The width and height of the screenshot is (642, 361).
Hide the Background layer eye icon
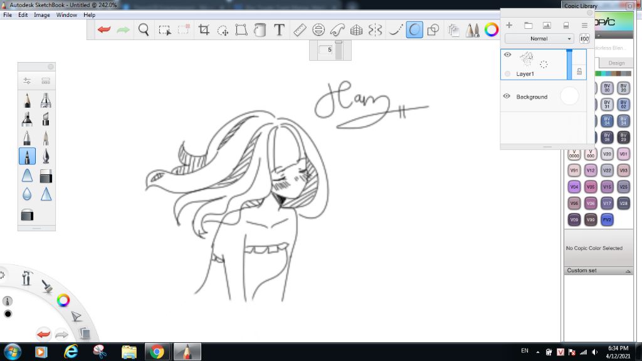tap(507, 96)
